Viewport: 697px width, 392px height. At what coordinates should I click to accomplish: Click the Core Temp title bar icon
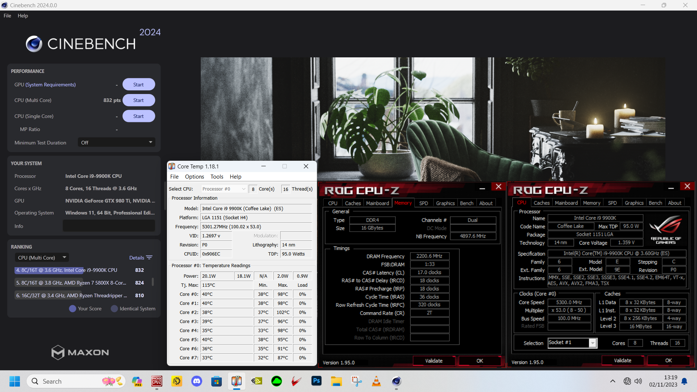pos(172,166)
